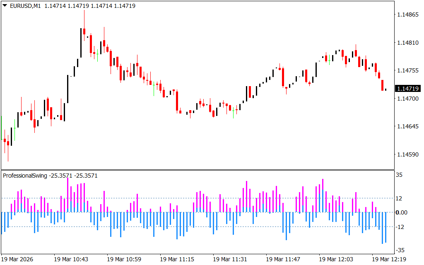Select the current price tag 1.14719
424x265 pixels.
(x=407, y=89)
